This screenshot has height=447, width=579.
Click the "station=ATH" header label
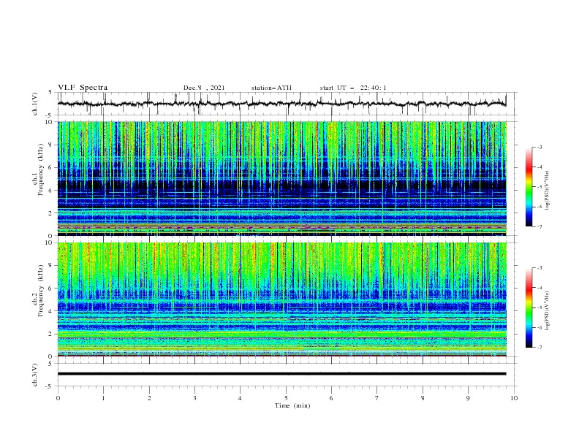coord(271,88)
